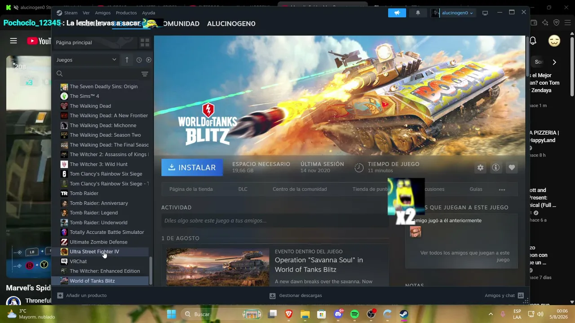
Task: Open the Friends and chat icon
Action: coord(521,296)
